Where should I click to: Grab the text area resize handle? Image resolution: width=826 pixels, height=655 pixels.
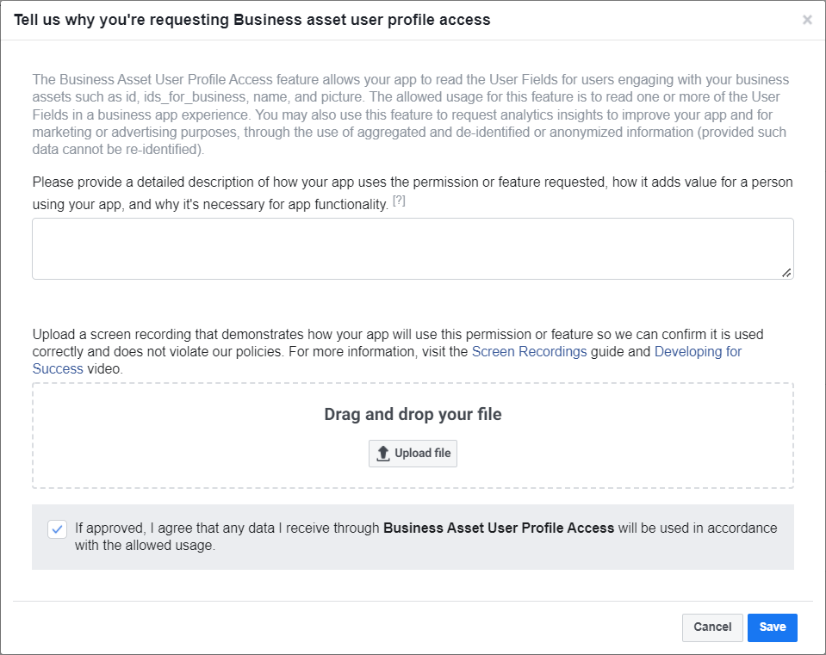pyautogui.click(x=786, y=273)
